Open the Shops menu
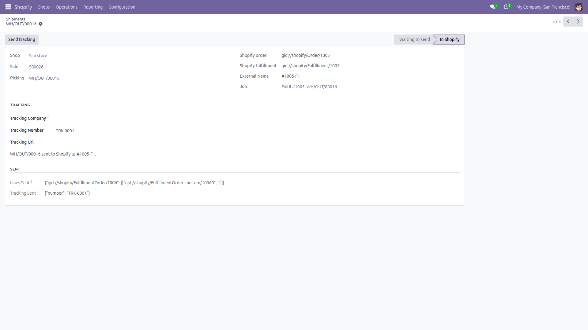This screenshot has height=330, width=588. tap(44, 7)
